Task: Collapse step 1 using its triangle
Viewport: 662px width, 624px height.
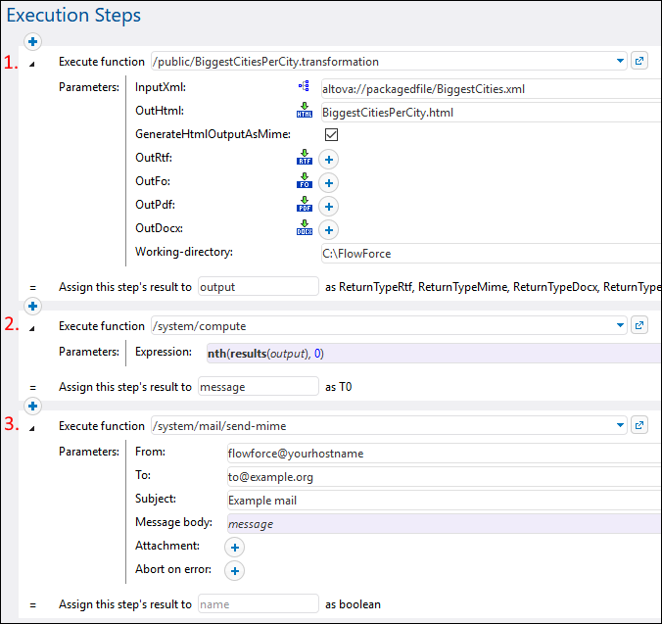Action: tap(32, 63)
